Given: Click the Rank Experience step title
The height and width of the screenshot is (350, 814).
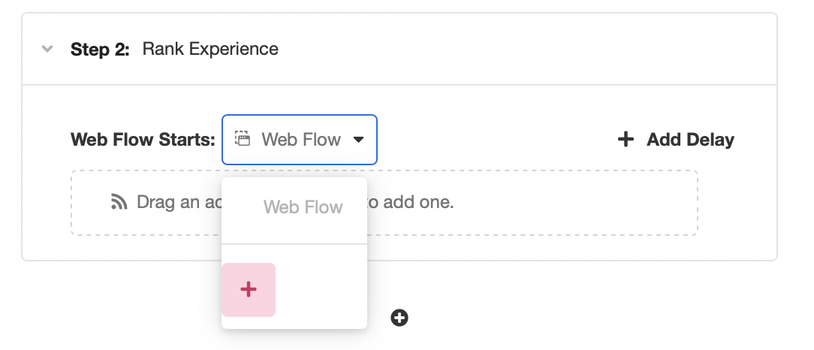Looking at the screenshot, I should point(210,50).
